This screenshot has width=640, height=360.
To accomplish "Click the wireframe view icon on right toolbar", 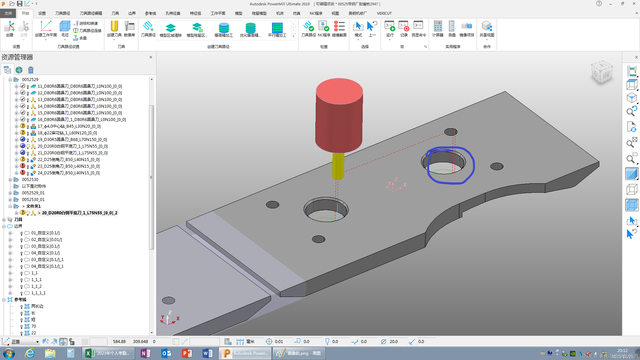I will coord(632,189).
